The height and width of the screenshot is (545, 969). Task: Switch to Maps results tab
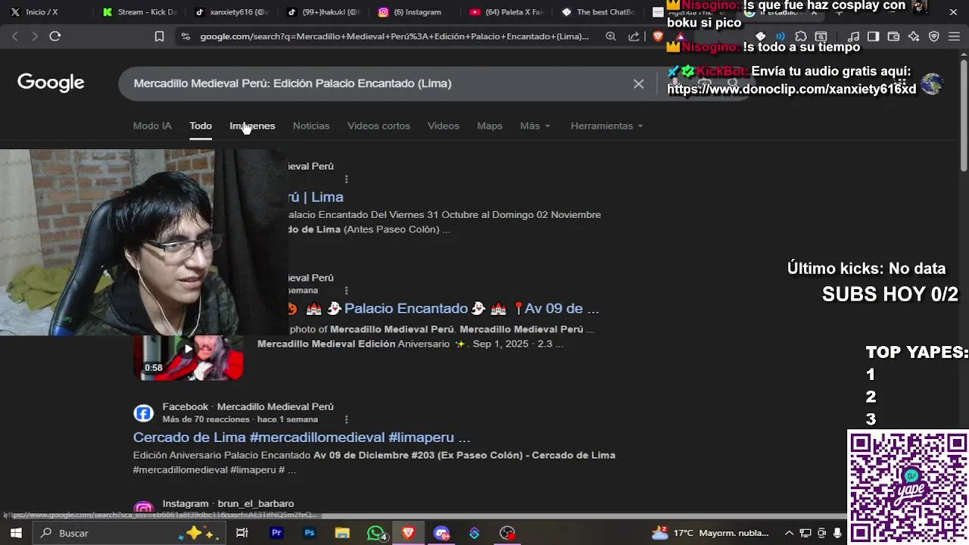[x=490, y=126]
